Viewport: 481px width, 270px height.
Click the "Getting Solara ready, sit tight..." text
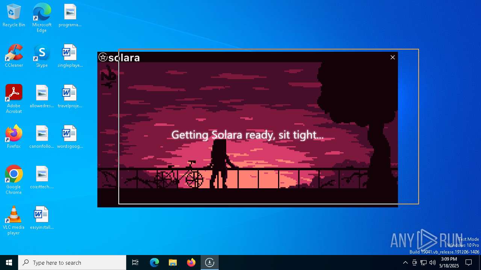point(247,135)
